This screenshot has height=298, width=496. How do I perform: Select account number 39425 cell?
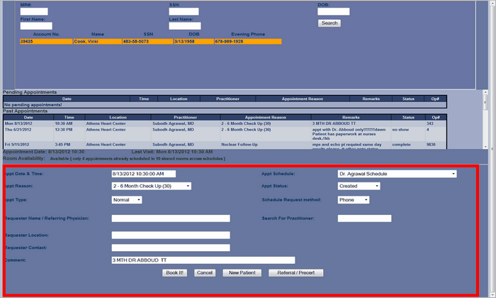(46, 41)
